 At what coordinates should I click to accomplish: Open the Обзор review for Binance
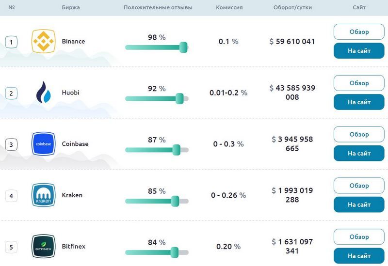359,32
